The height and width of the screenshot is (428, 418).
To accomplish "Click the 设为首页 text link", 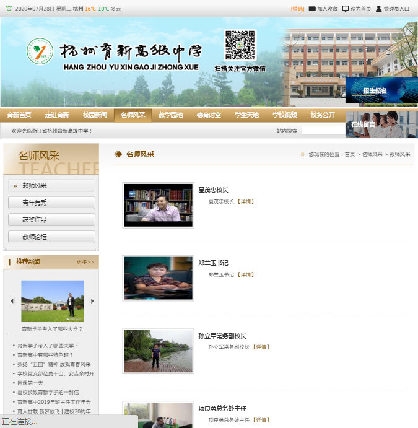I will [x=360, y=9].
